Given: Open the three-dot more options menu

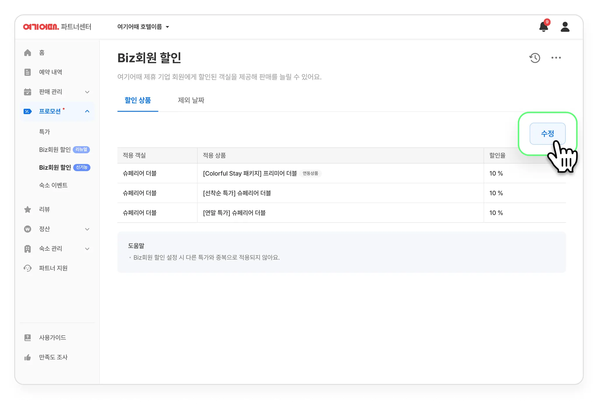Looking at the screenshot, I should coord(556,58).
